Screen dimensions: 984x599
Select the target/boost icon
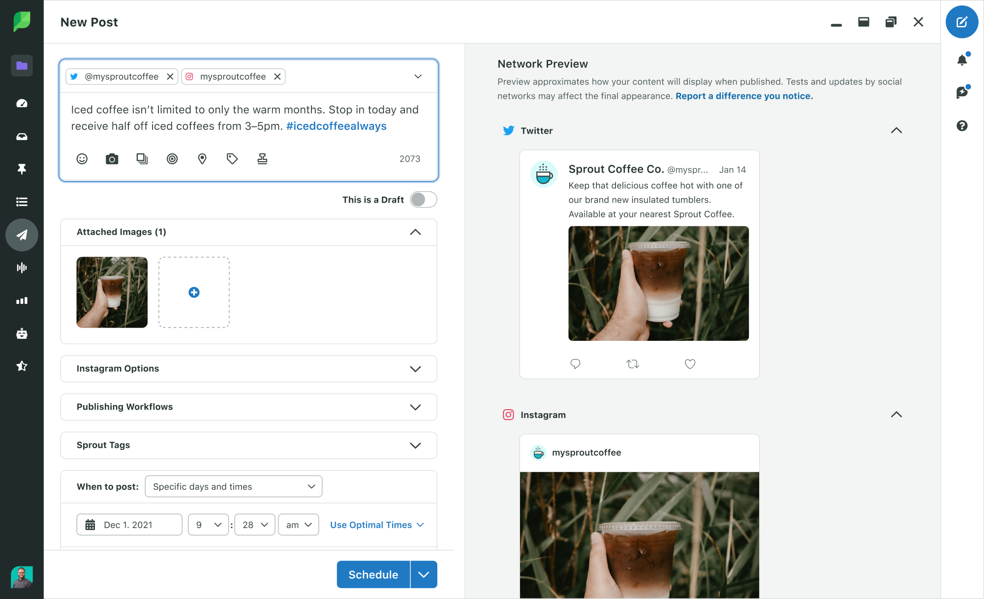[172, 158]
